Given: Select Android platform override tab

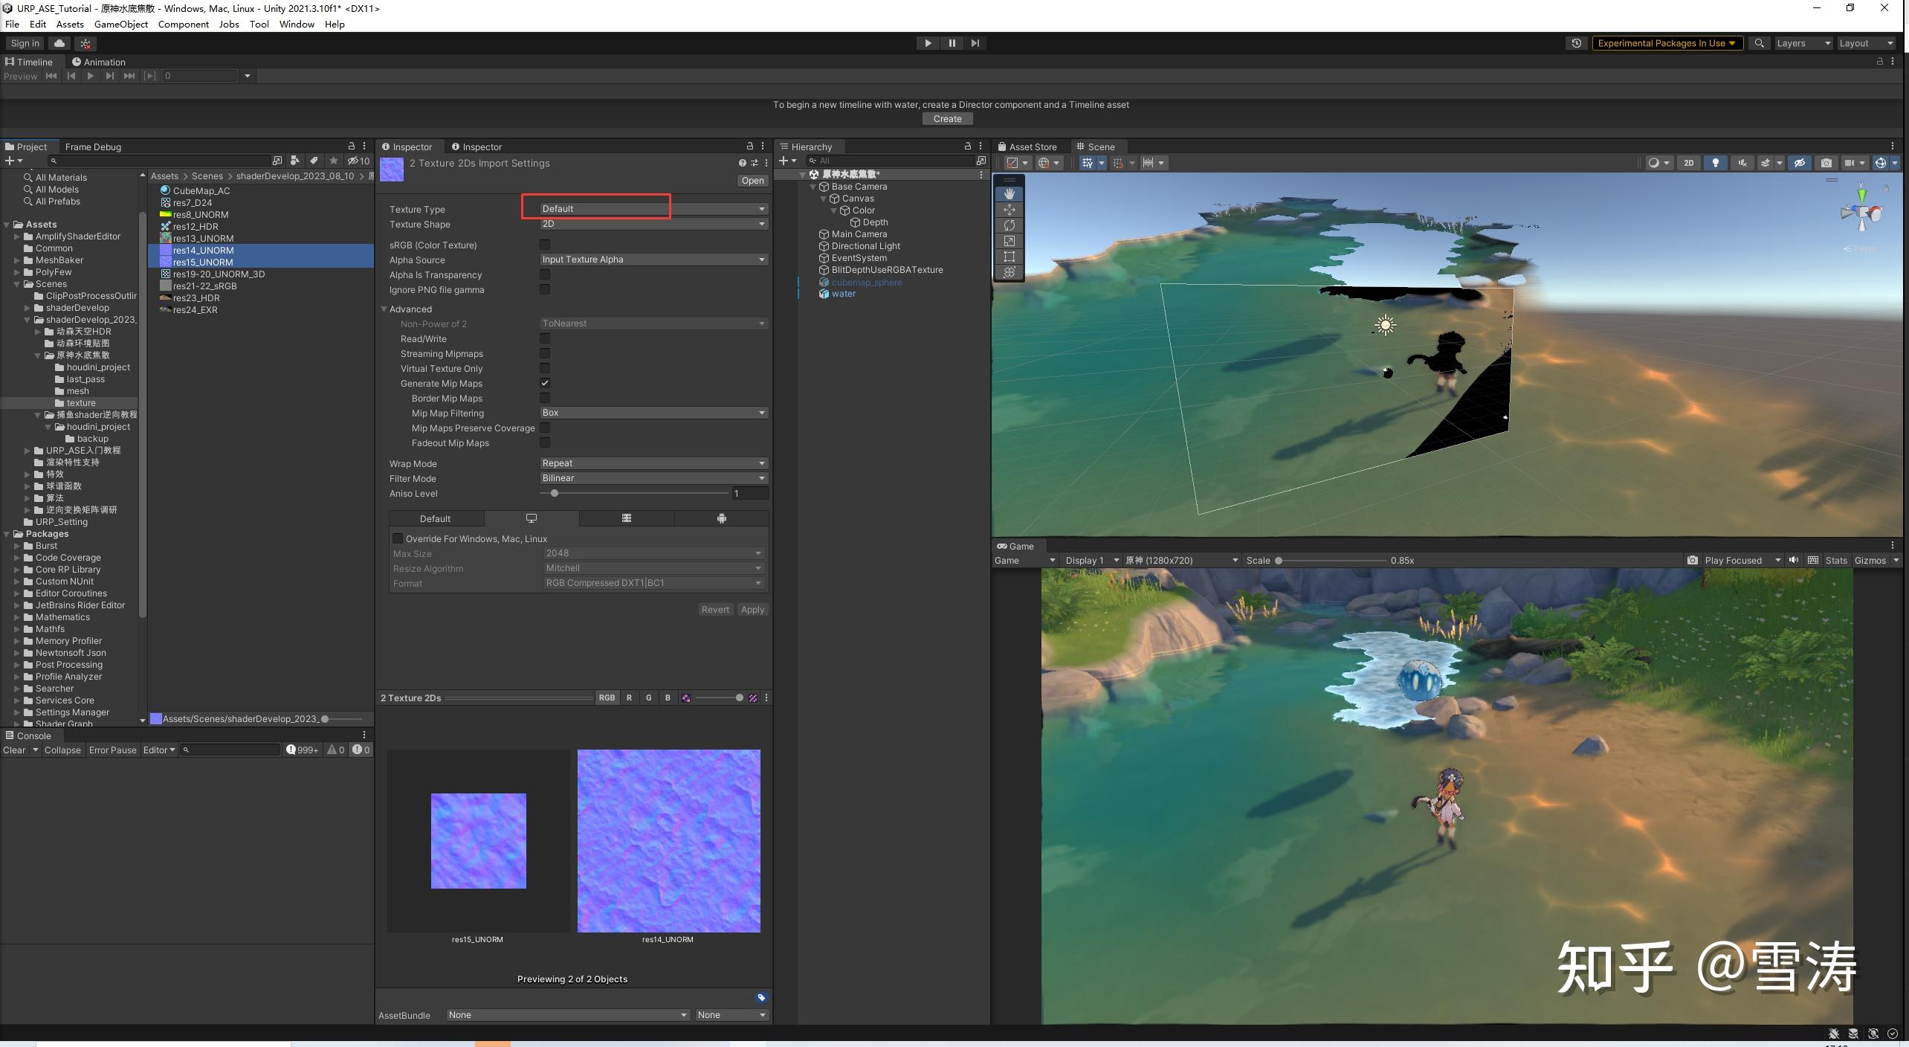Looking at the screenshot, I should 721,518.
